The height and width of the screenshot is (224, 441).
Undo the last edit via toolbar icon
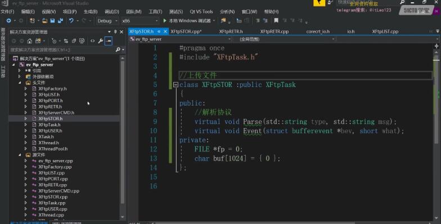coord(71,21)
